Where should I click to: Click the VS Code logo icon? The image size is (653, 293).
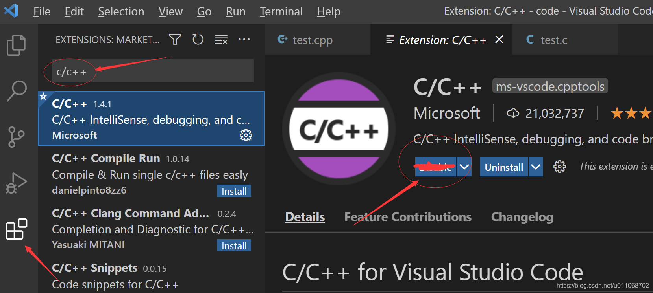[11, 11]
